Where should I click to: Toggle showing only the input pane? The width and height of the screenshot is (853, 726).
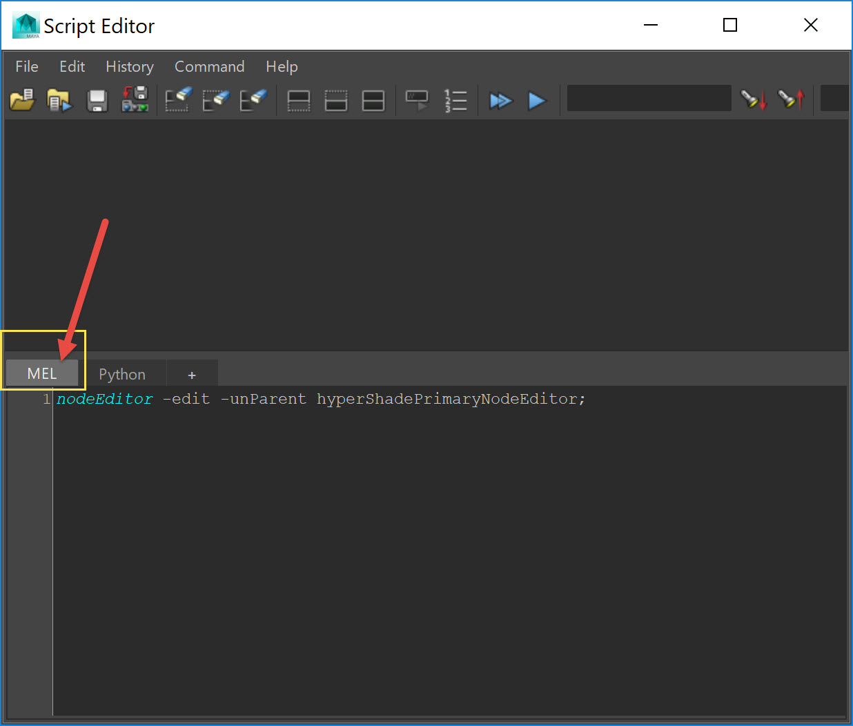[336, 101]
